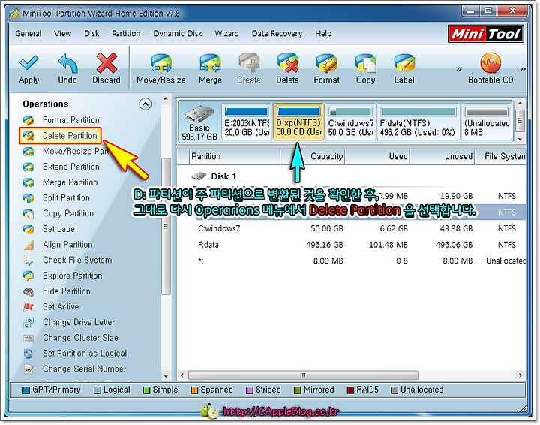Screen dimensions: 540x425
Task: Click Logical legend color swatch
Action: pos(97,390)
